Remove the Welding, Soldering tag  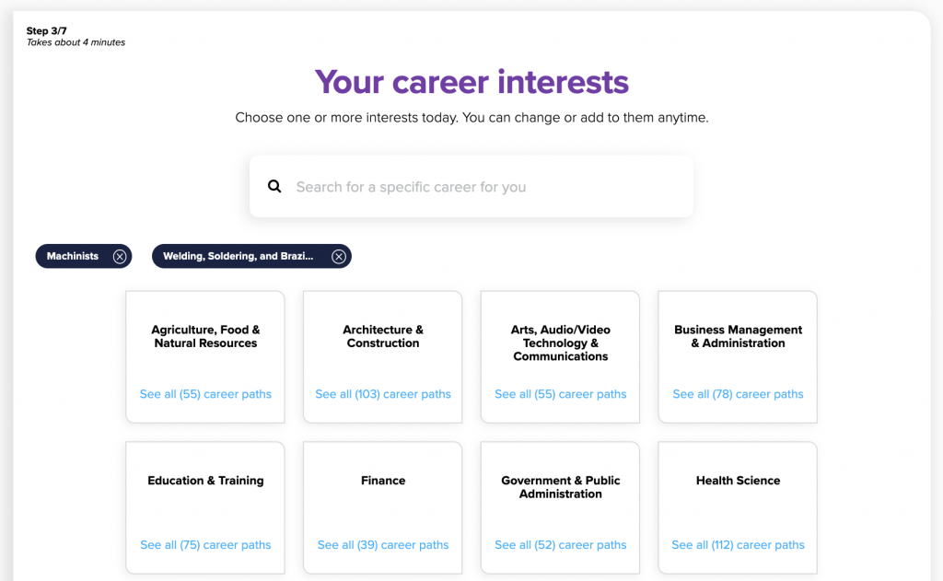tap(339, 256)
